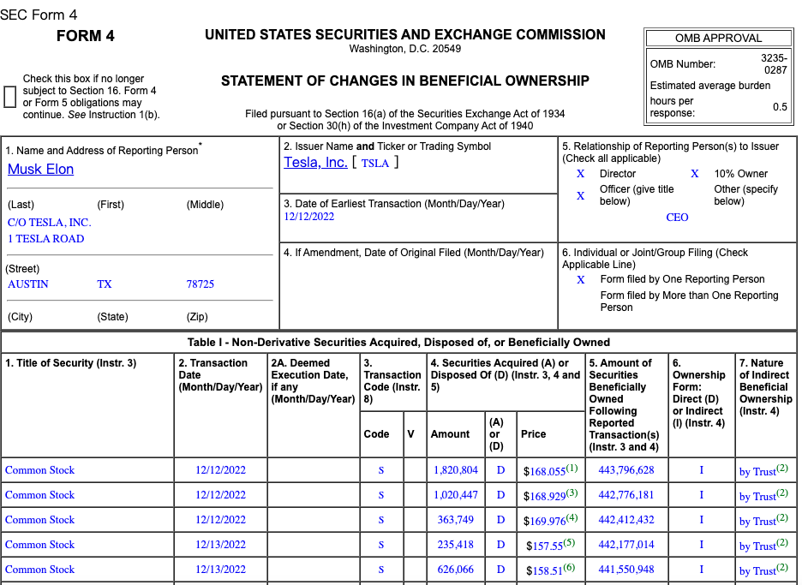
Task: Click the FORM 4 heading
Action: coord(86,36)
